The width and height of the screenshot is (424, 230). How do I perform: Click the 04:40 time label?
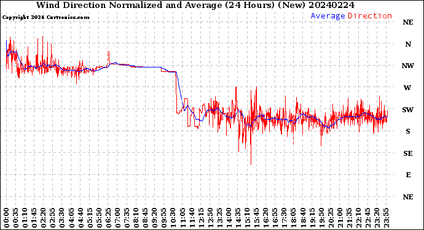[x=80, y=218]
